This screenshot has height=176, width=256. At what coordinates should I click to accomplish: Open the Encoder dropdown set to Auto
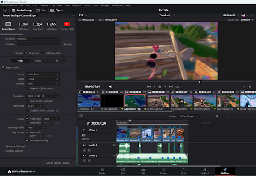click(43, 84)
